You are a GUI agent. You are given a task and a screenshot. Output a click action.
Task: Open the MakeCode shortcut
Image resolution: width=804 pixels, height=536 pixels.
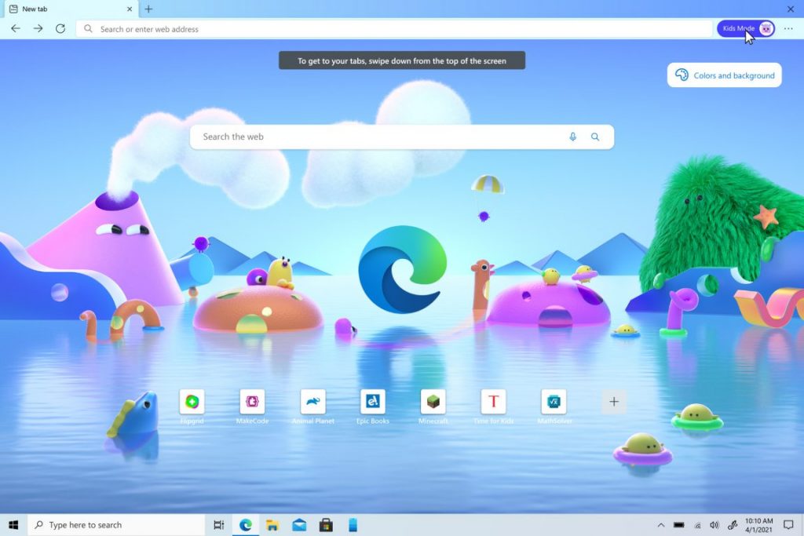pyautogui.click(x=252, y=400)
